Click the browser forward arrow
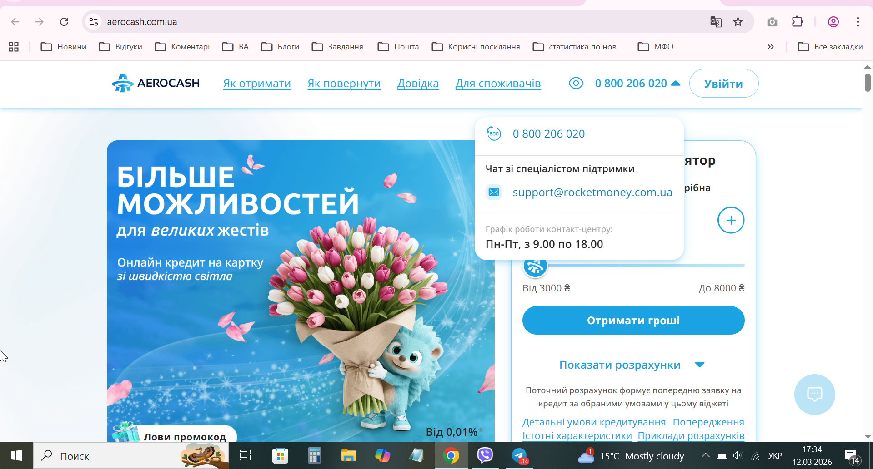Screen dimensions: 873x469 point(40,22)
